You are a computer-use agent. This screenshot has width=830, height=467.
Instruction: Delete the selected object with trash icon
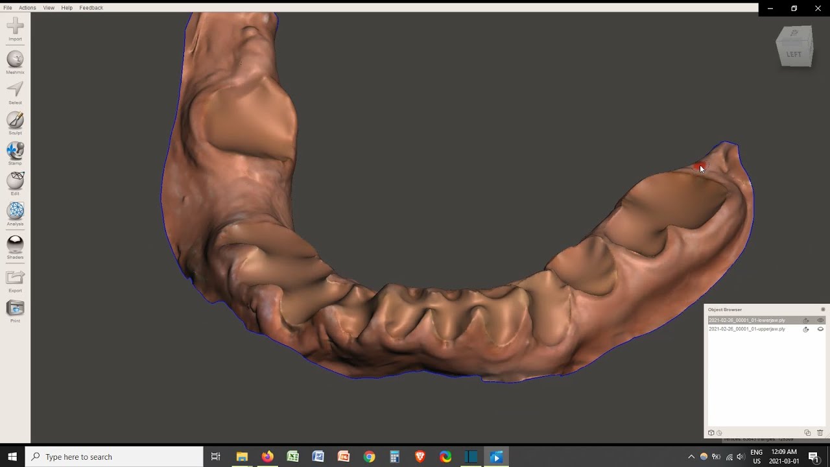[820, 433]
